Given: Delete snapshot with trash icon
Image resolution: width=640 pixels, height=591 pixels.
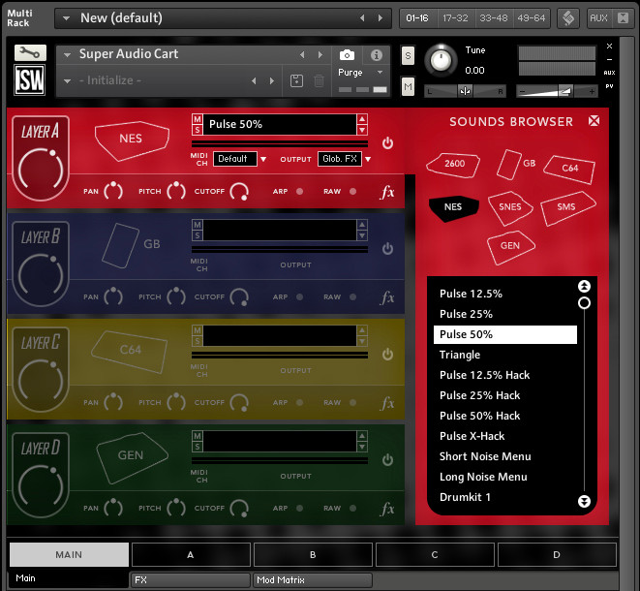Looking at the screenshot, I should (x=319, y=80).
